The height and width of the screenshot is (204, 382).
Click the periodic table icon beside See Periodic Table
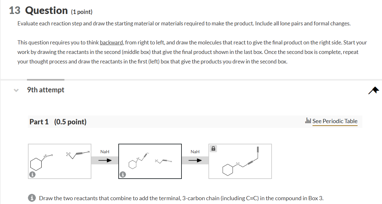point(308,121)
